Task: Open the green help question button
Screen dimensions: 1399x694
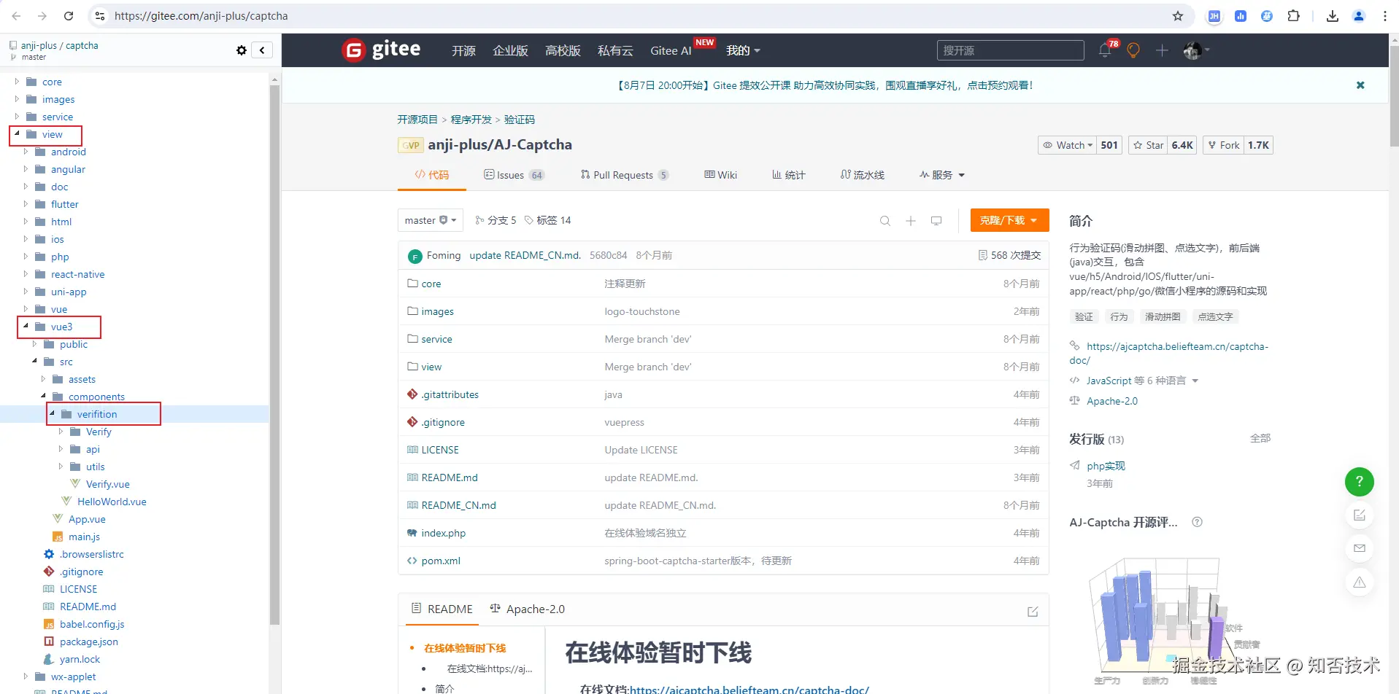Action: 1360,481
